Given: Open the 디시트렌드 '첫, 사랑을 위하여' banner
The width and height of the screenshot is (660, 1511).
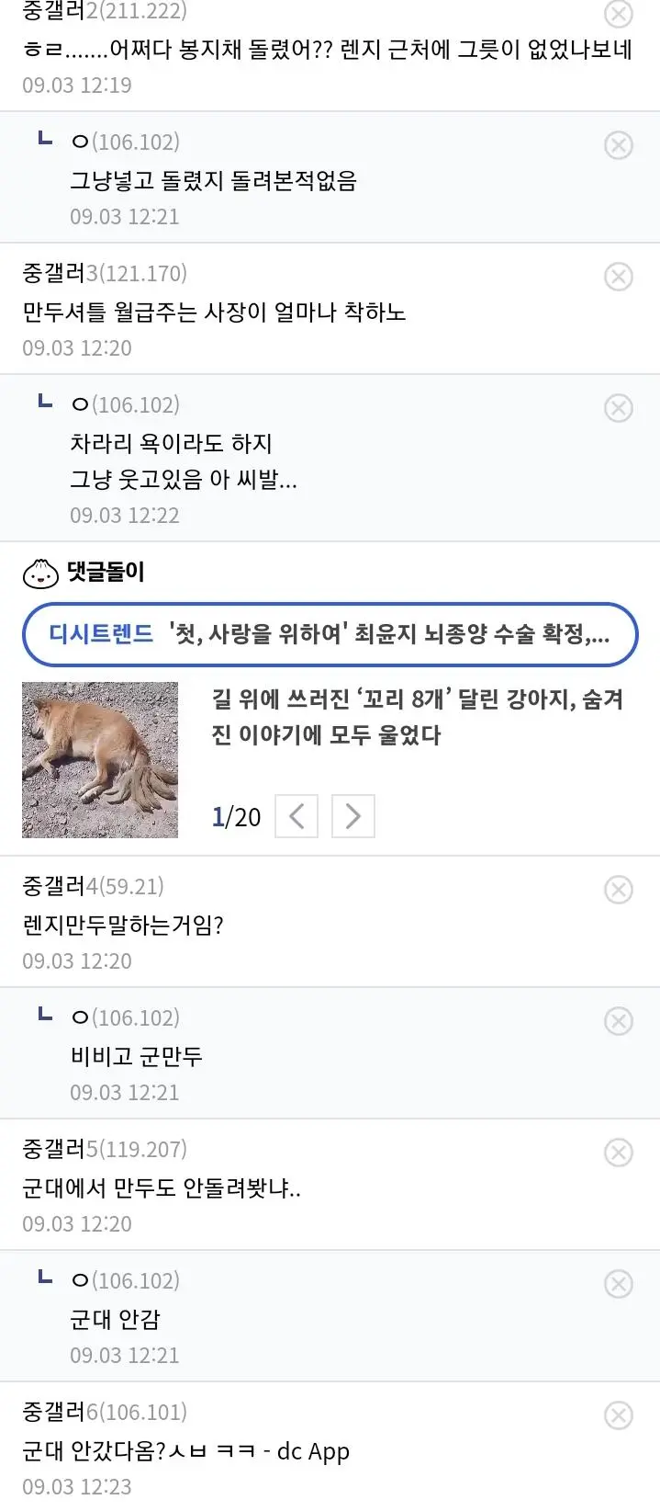Looking at the screenshot, I should pyautogui.click(x=330, y=634).
